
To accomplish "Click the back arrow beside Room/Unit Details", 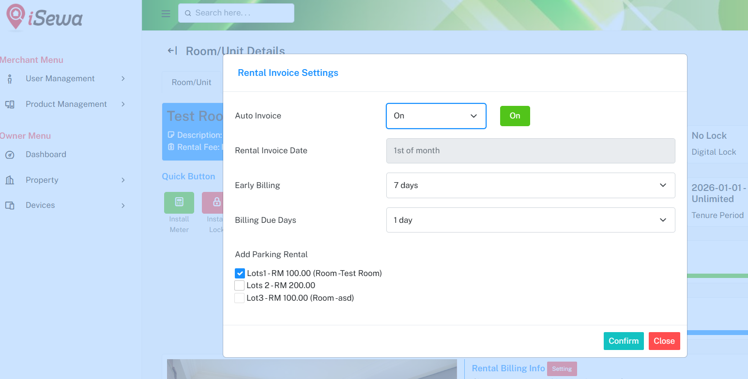I will point(172,51).
